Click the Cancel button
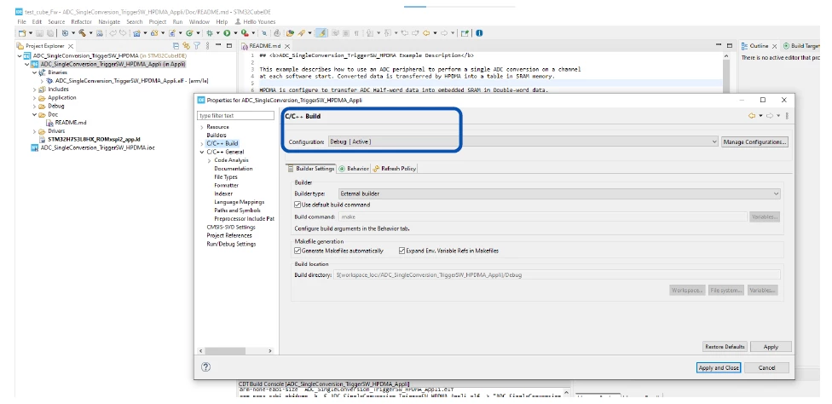The width and height of the screenshot is (832, 404). pos(766,367)
